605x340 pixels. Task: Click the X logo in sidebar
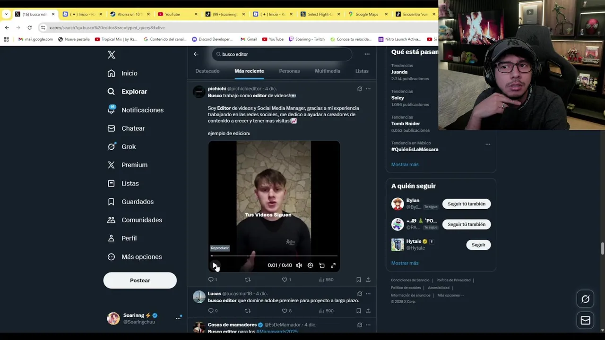pyautogui.click(x=112, y=55)
